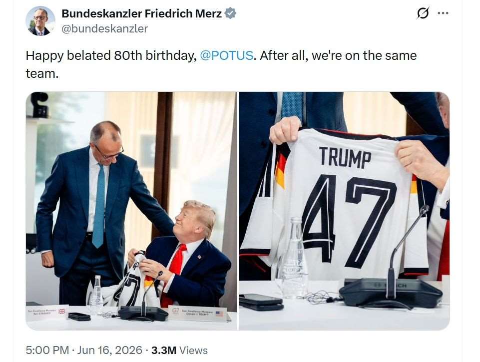Viewport: 480px width, 362px height.
Task: Click the red tie in the left photo
Action: click(175, 273)
